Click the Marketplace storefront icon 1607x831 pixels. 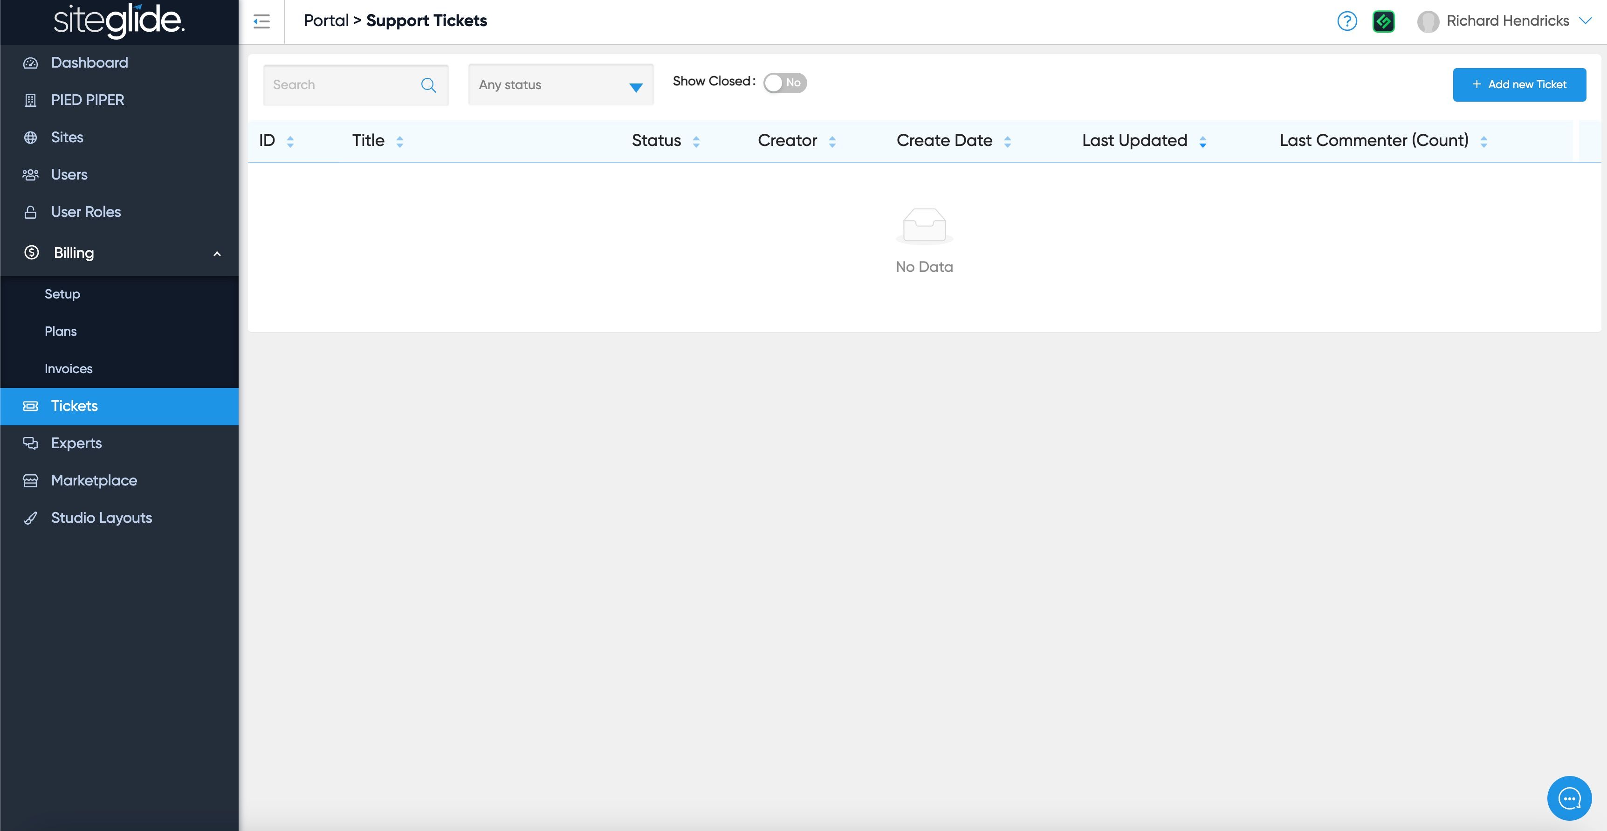(31, 481)
